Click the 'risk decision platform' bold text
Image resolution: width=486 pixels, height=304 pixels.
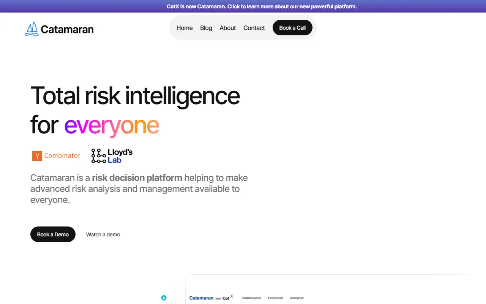point(137,178)
